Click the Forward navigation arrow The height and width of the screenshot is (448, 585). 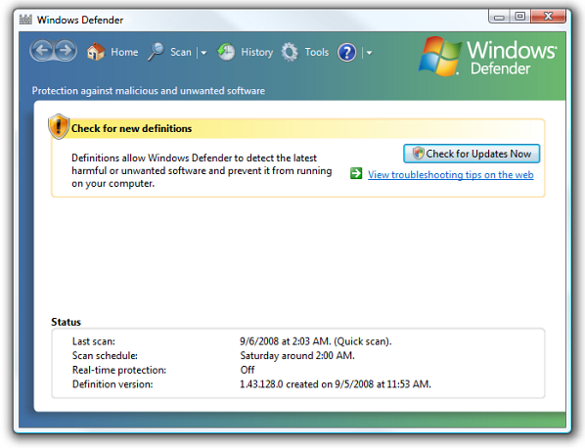click(67, 50)
